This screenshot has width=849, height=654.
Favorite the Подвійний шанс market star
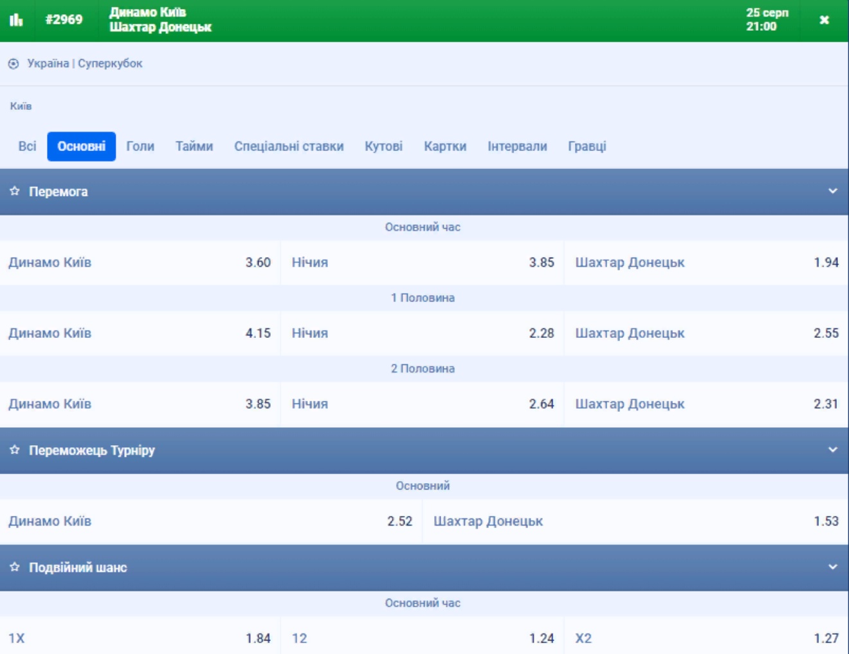(x=15, y=567)
